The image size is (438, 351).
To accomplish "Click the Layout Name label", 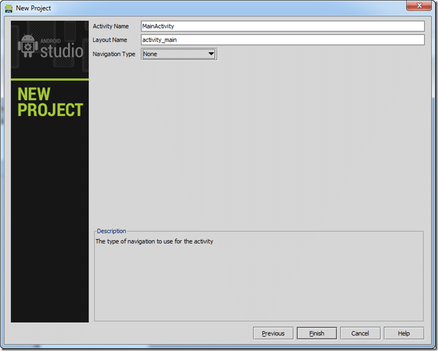I will [x=110, y=40].
